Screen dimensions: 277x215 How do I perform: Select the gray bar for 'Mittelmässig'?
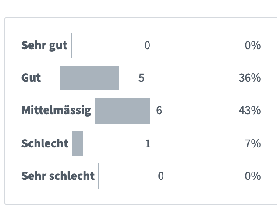point(122,111)
